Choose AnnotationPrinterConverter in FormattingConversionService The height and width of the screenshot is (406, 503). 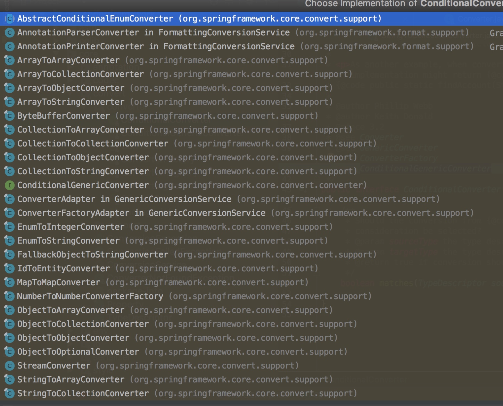pos(156,46)
